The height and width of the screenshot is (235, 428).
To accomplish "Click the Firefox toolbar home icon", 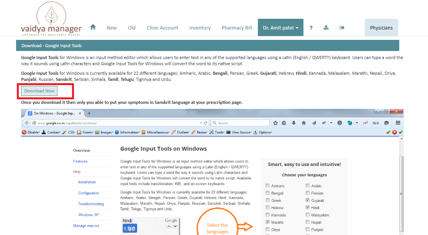I will pyautogui.click(x=303, y=123).
